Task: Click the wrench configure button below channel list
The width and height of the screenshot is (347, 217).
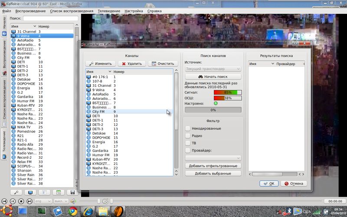Action: click(x=17, y=192)
